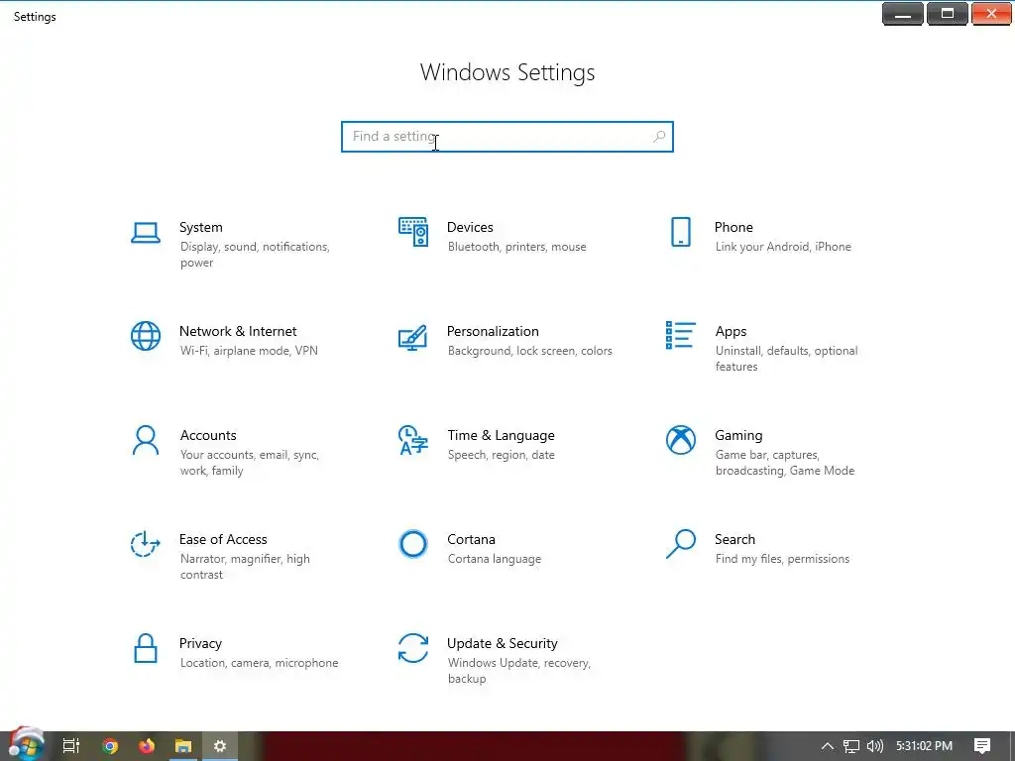
Task: Click 'Windows Update, recovery, backup' description
Action: [x=519, y=671]
